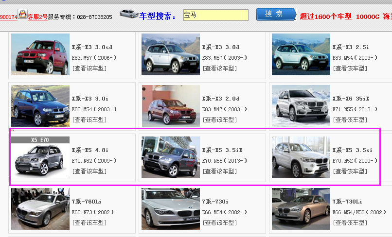392x237 pixels.
Task: Click the silver car icon beside 车型搜索
Action: pos(129,14)
